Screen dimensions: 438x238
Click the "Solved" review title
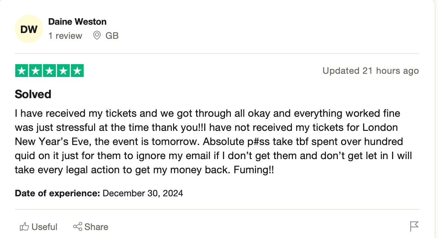(33, 94)
